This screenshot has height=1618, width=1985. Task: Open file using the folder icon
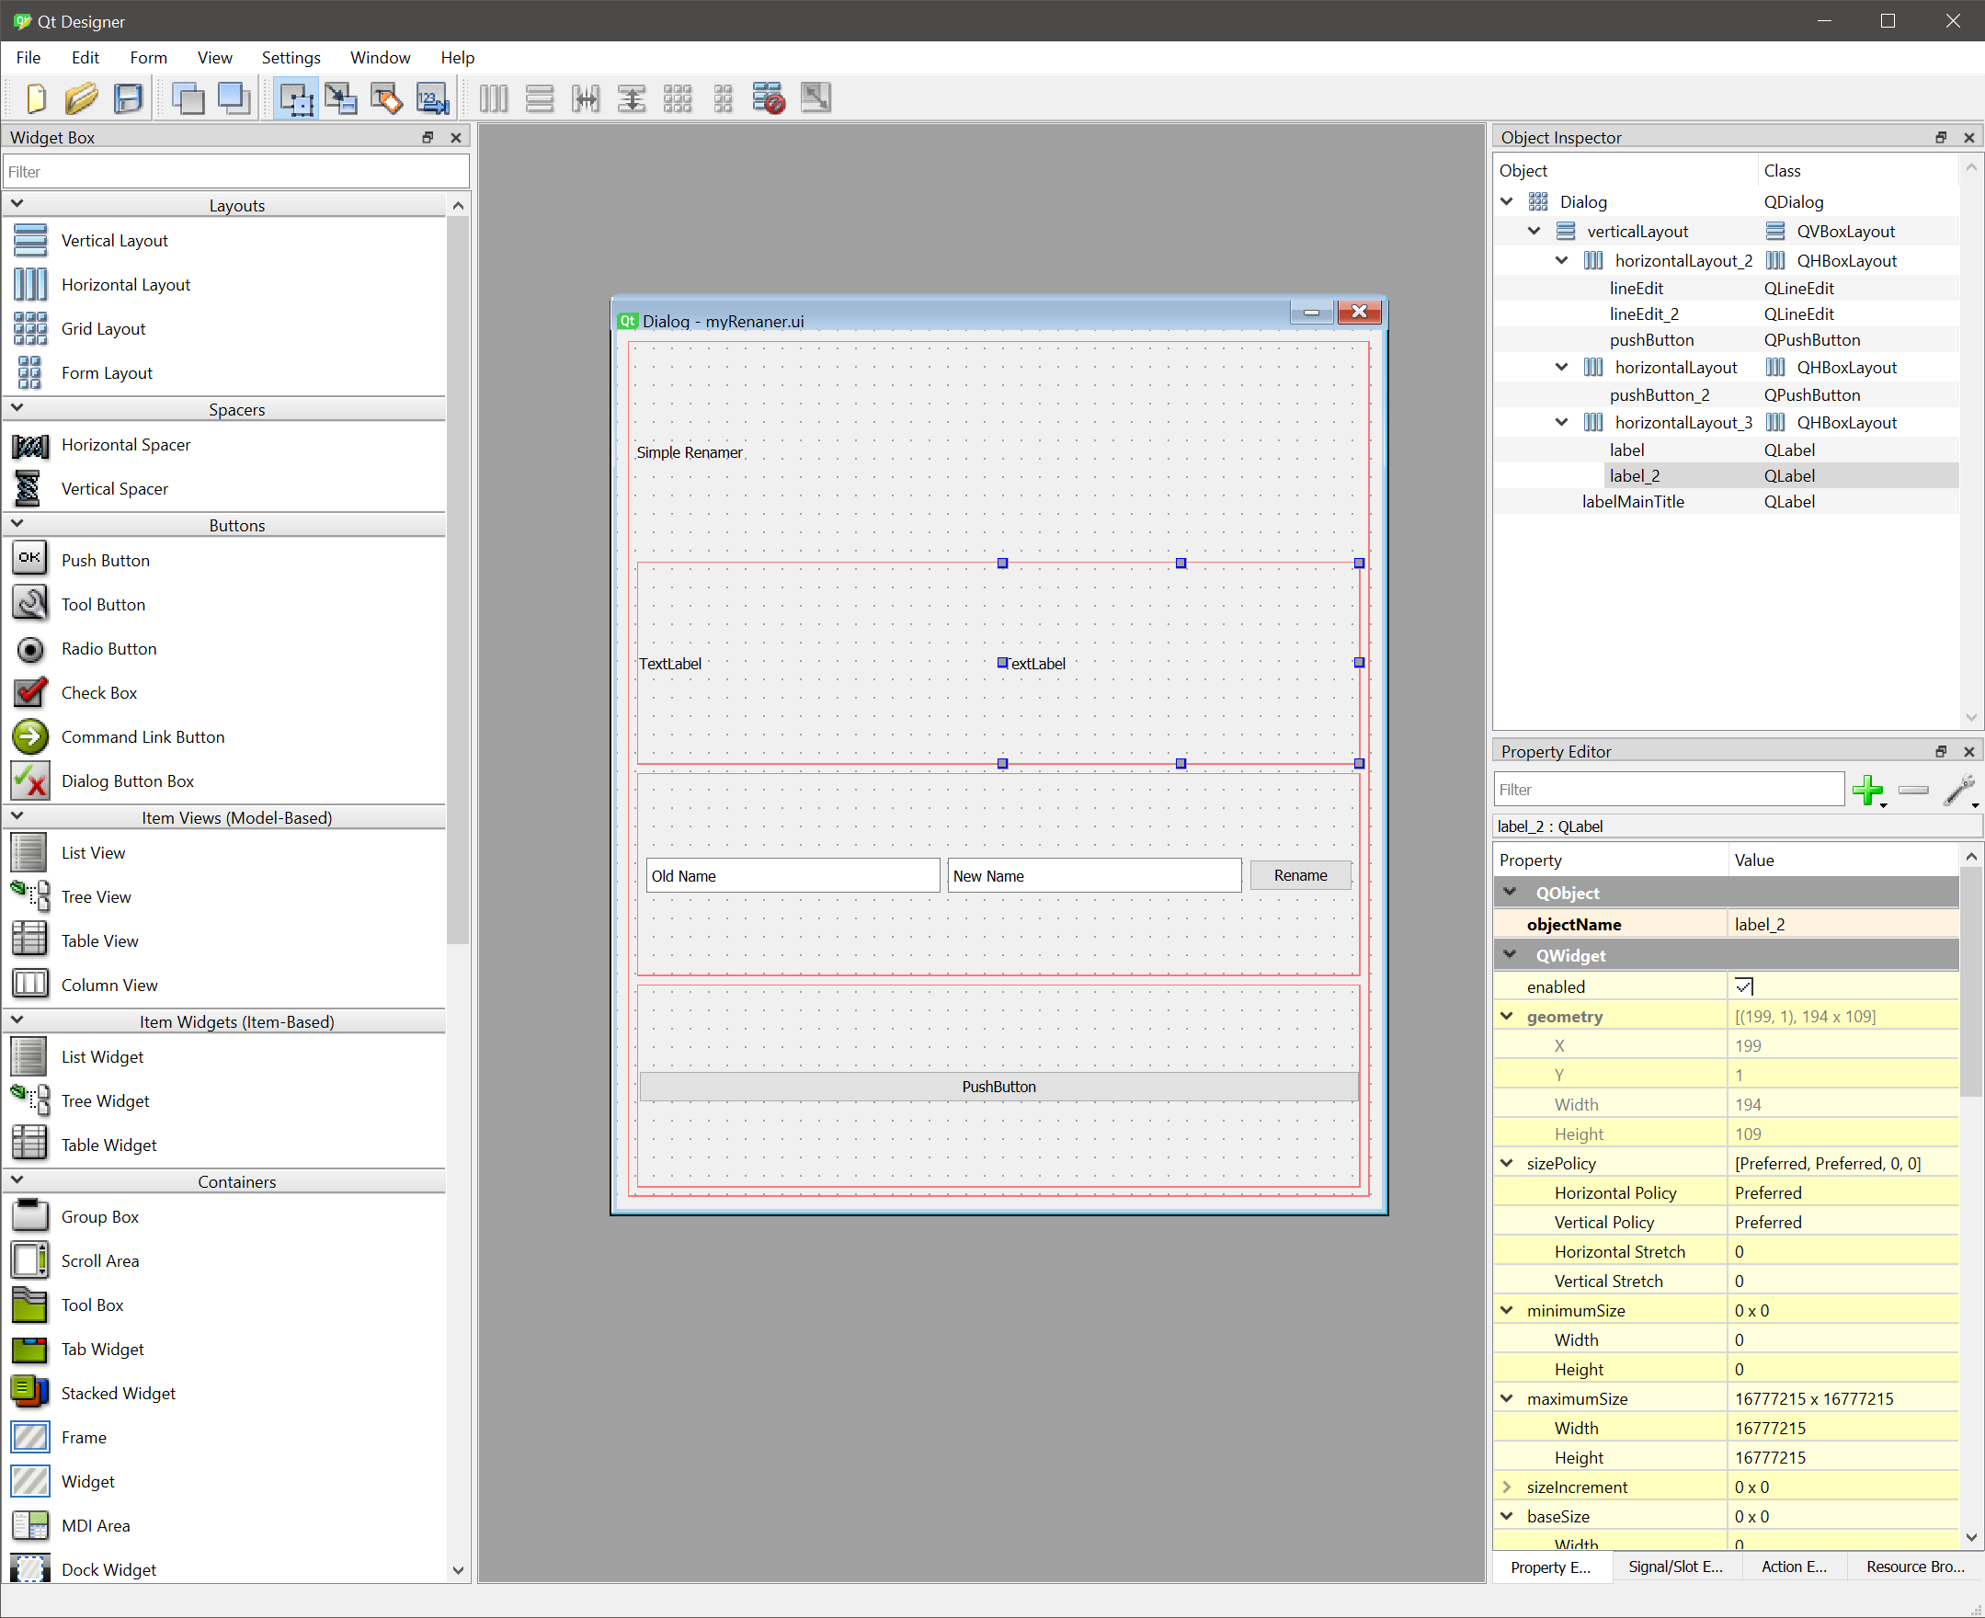coord(82,97)
